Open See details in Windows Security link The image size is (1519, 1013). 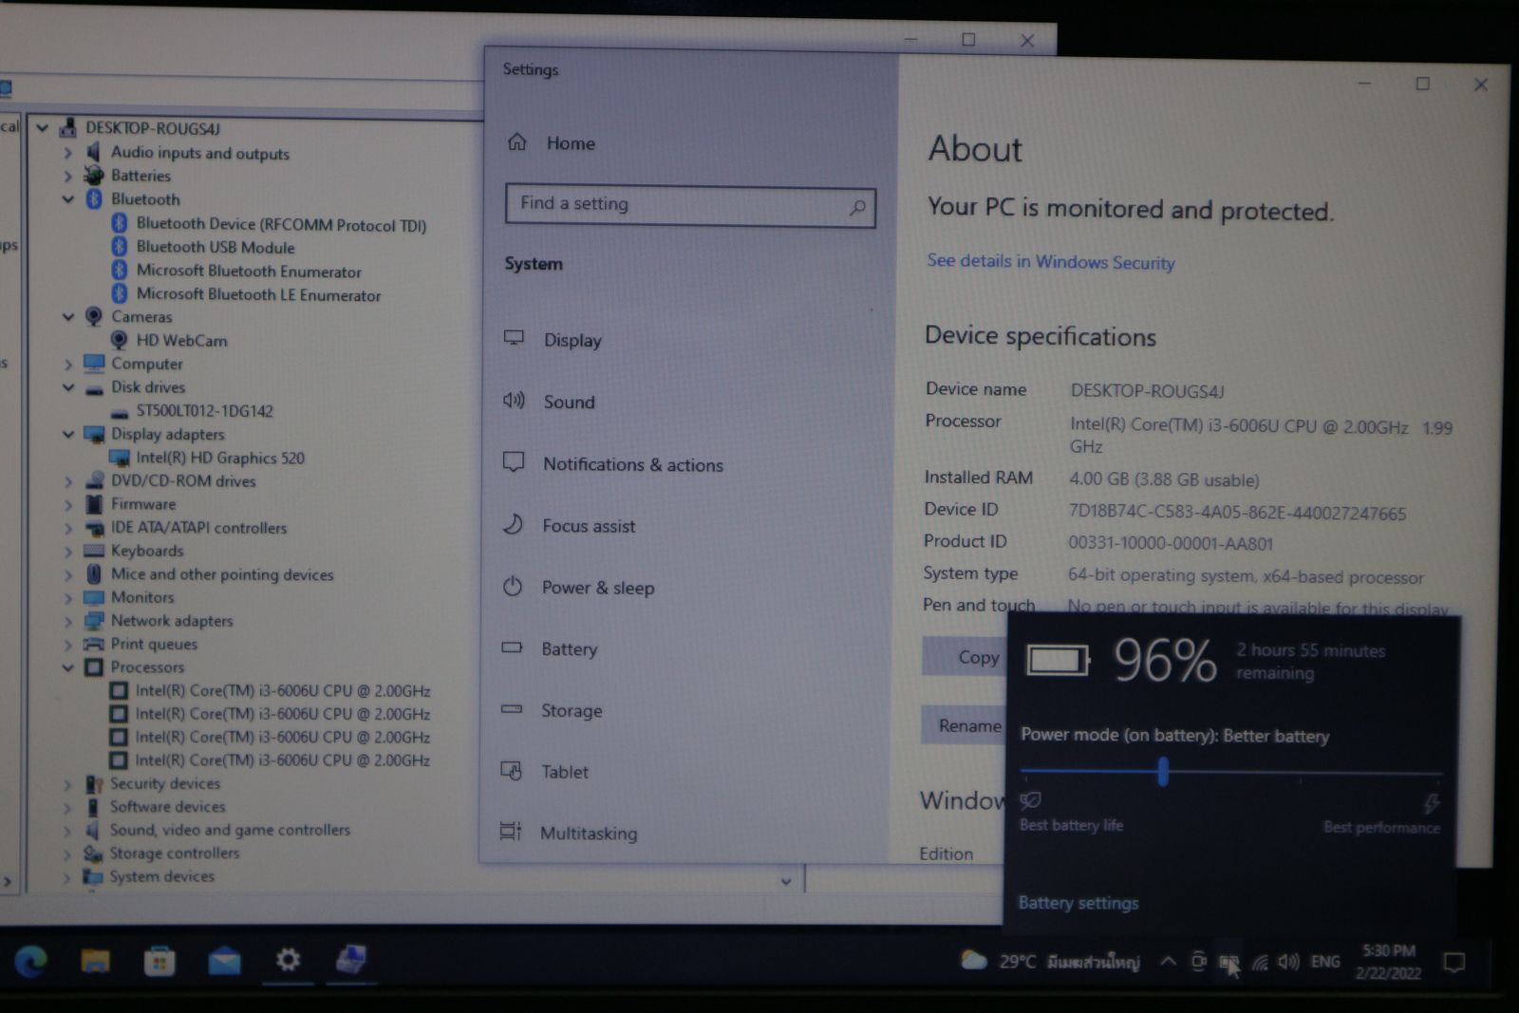1051,261
